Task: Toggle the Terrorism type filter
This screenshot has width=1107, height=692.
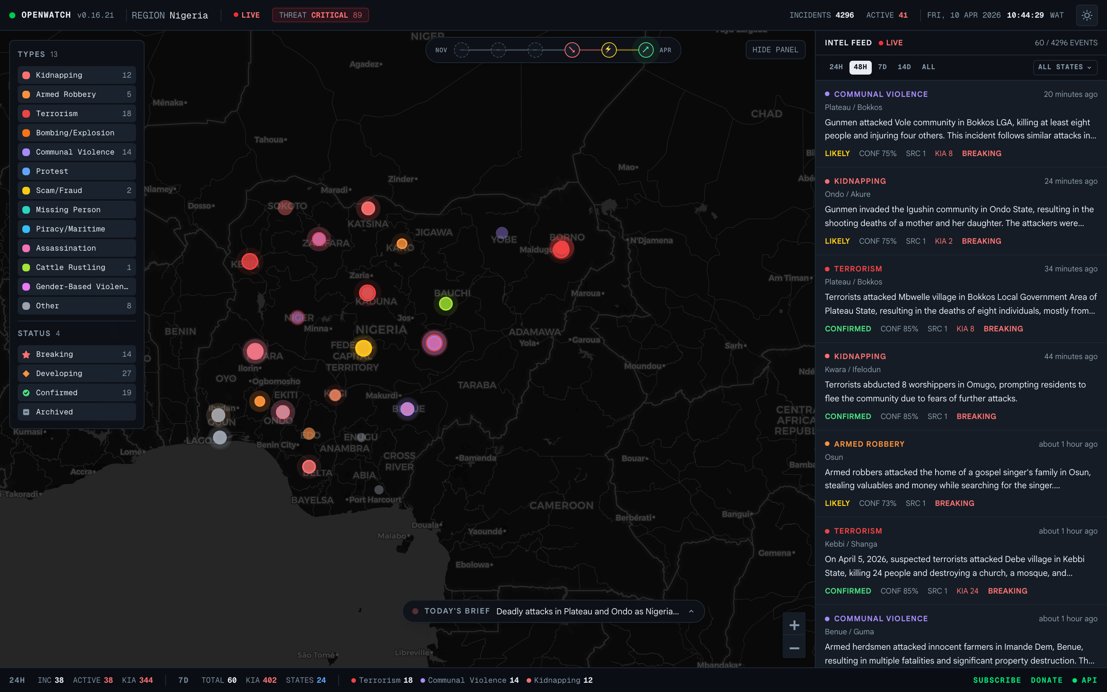Action: [x=77, y=113]
